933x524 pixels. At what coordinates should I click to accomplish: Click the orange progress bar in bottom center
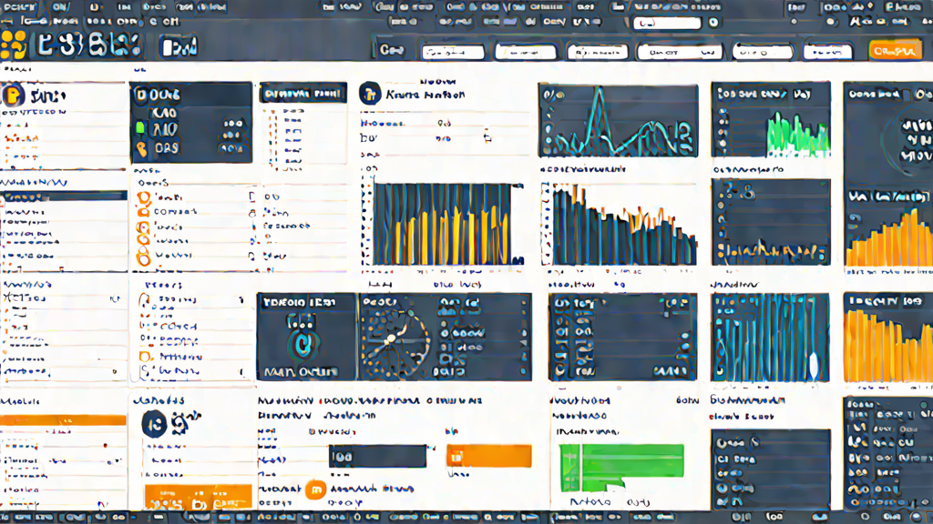[488, 457]
